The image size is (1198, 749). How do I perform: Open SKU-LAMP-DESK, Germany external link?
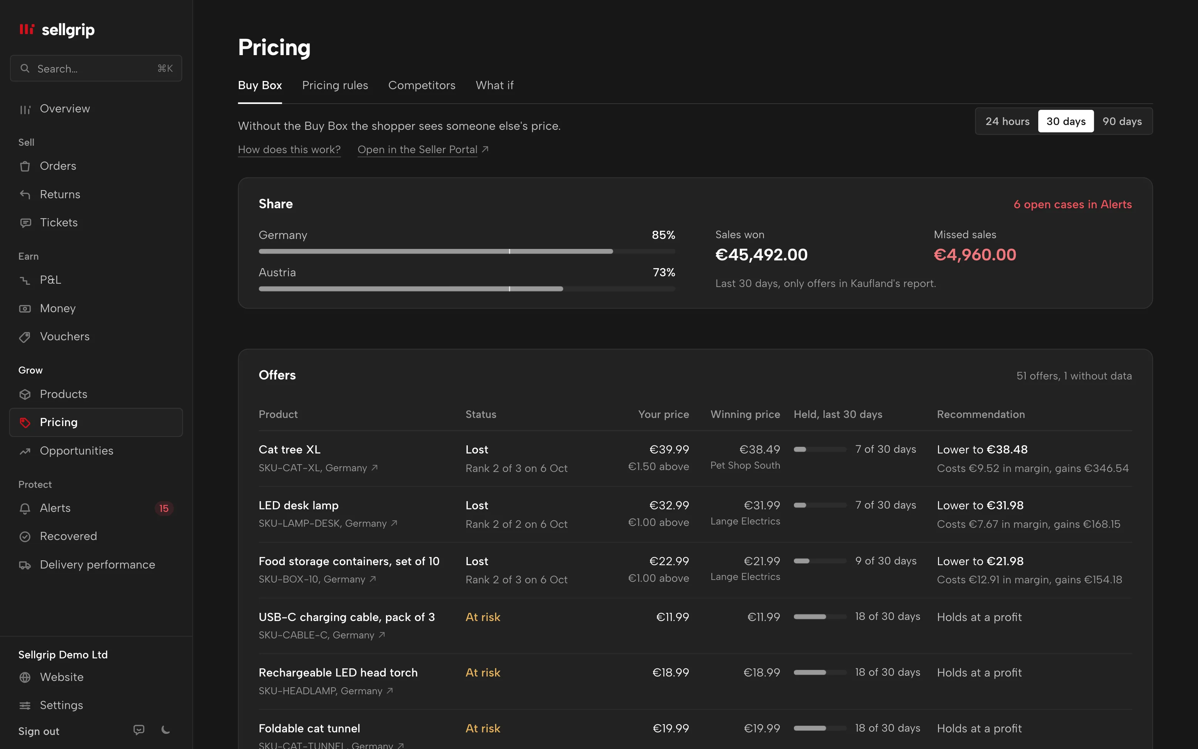pos(328,523)
